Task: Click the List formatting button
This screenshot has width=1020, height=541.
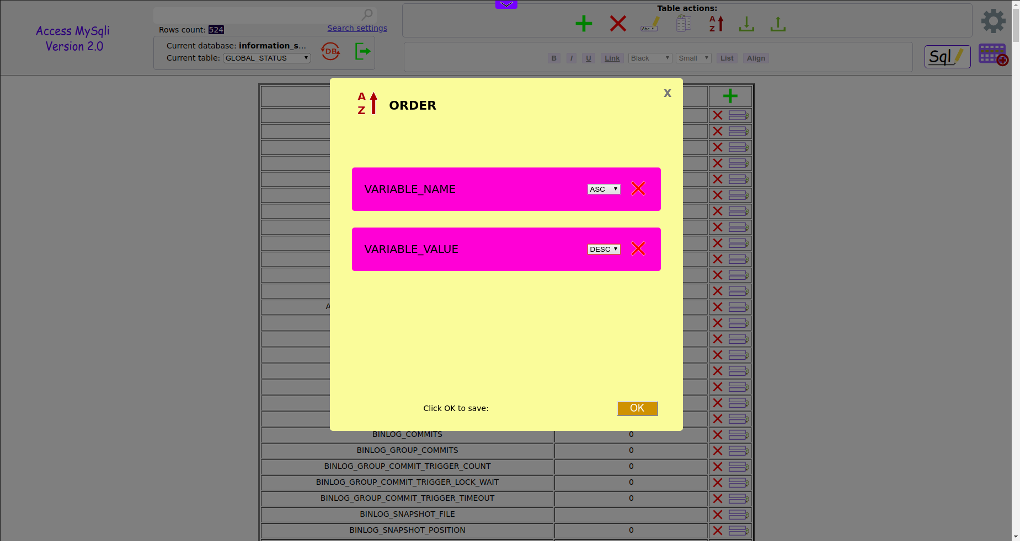Action: [727, 58]
